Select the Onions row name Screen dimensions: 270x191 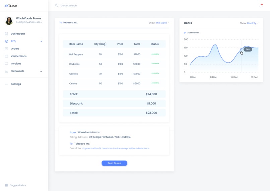point(73,83)
